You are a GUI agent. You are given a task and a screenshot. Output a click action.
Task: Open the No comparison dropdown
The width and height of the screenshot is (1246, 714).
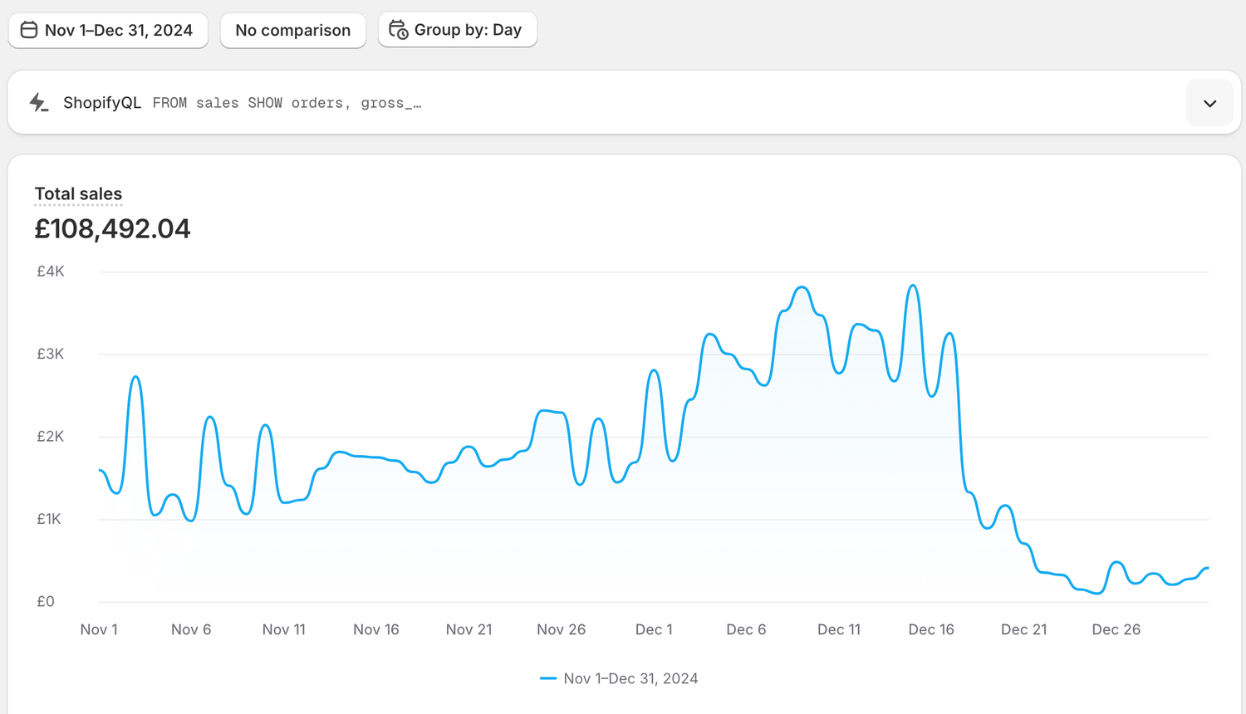pos(292,30)
